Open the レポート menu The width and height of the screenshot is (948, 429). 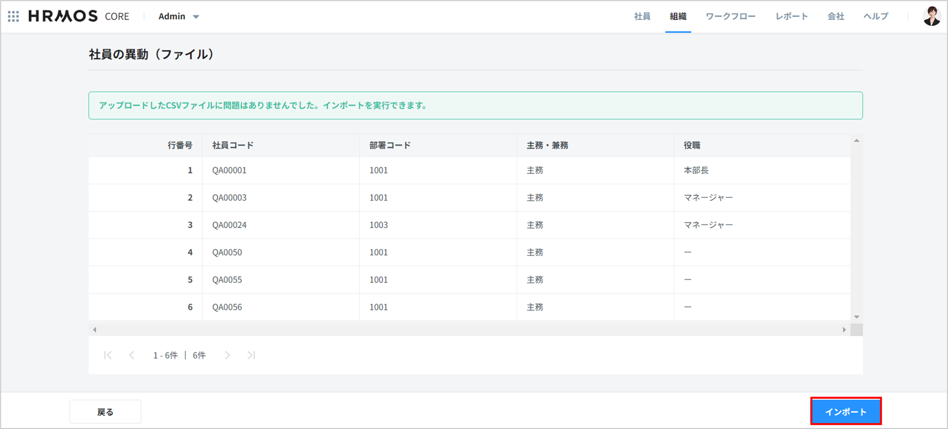pyautogui.click(x=791, y=17)
